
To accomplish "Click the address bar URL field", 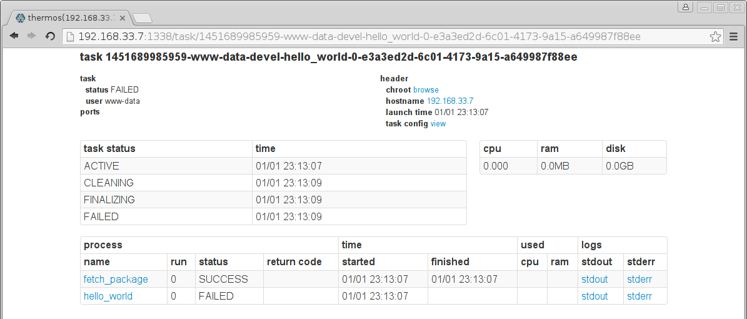I will [x=375, y=37].
